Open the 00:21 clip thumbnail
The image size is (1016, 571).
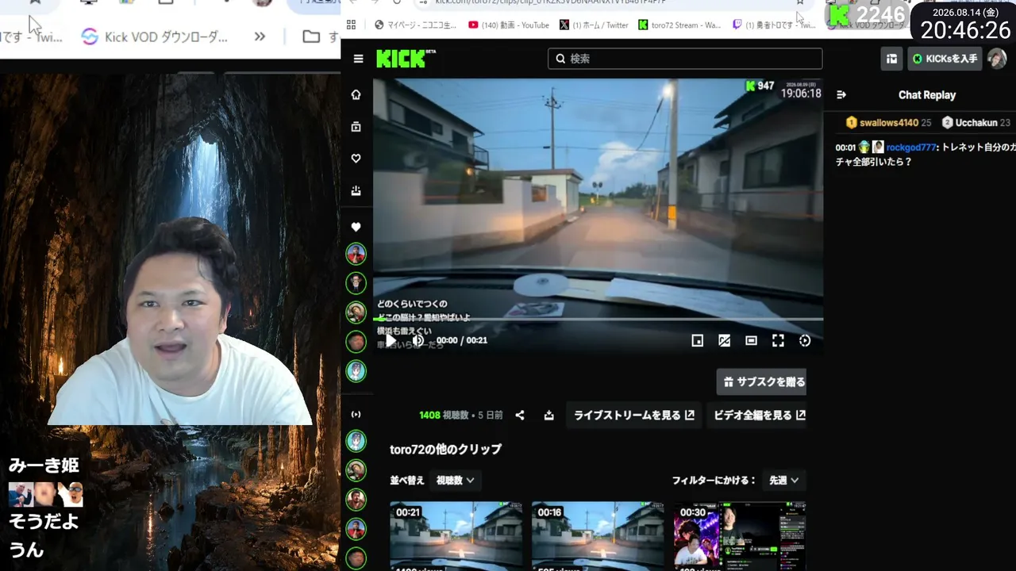(456, 536)
